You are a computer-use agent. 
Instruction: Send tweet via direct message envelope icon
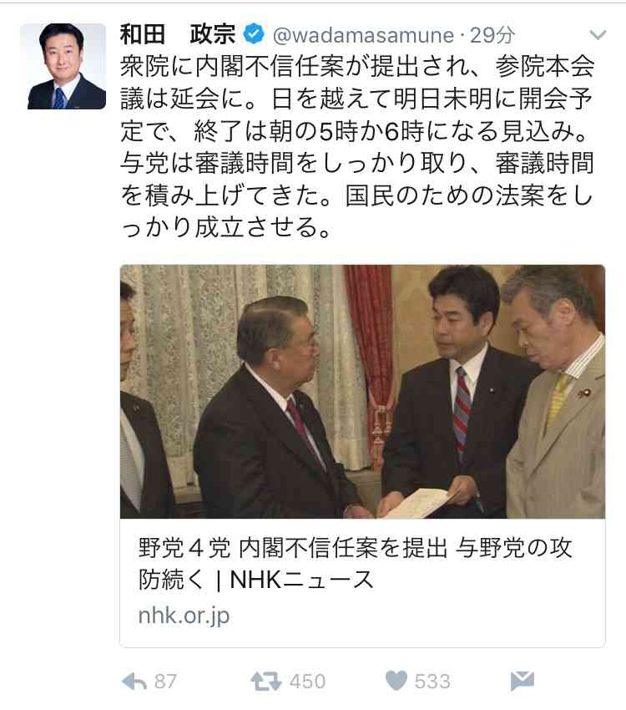(x=523, y=681)
